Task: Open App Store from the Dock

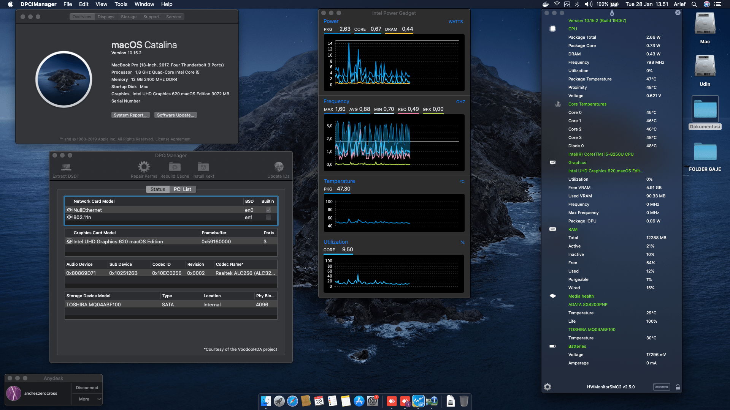Action: (x=359, y=401)
